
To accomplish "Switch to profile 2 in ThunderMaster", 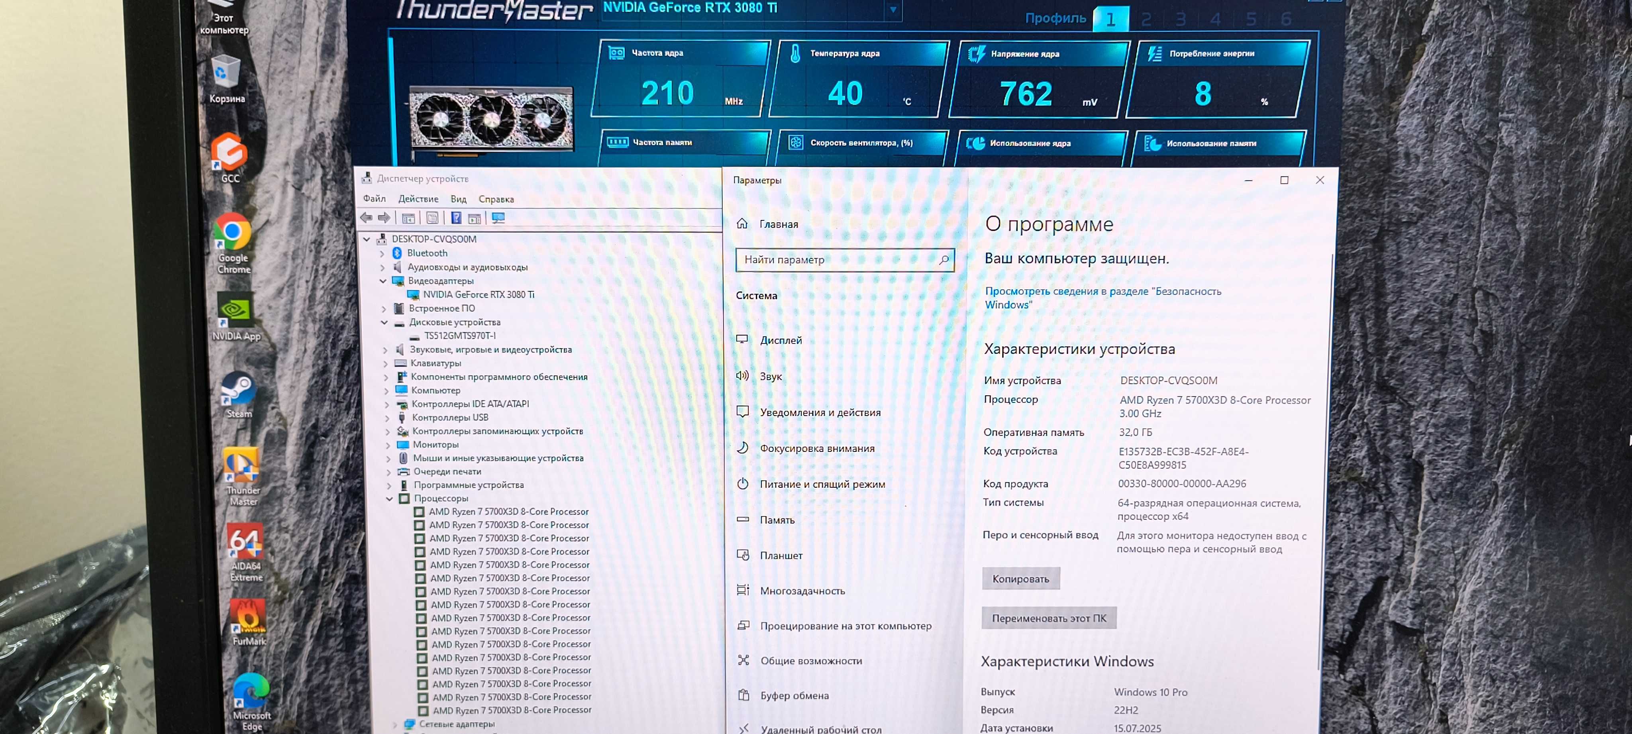I will click(1146, 19).
